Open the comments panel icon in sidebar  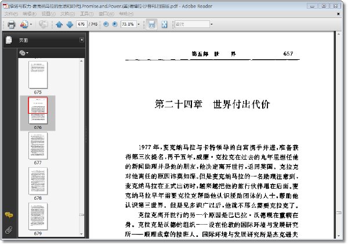9,215
